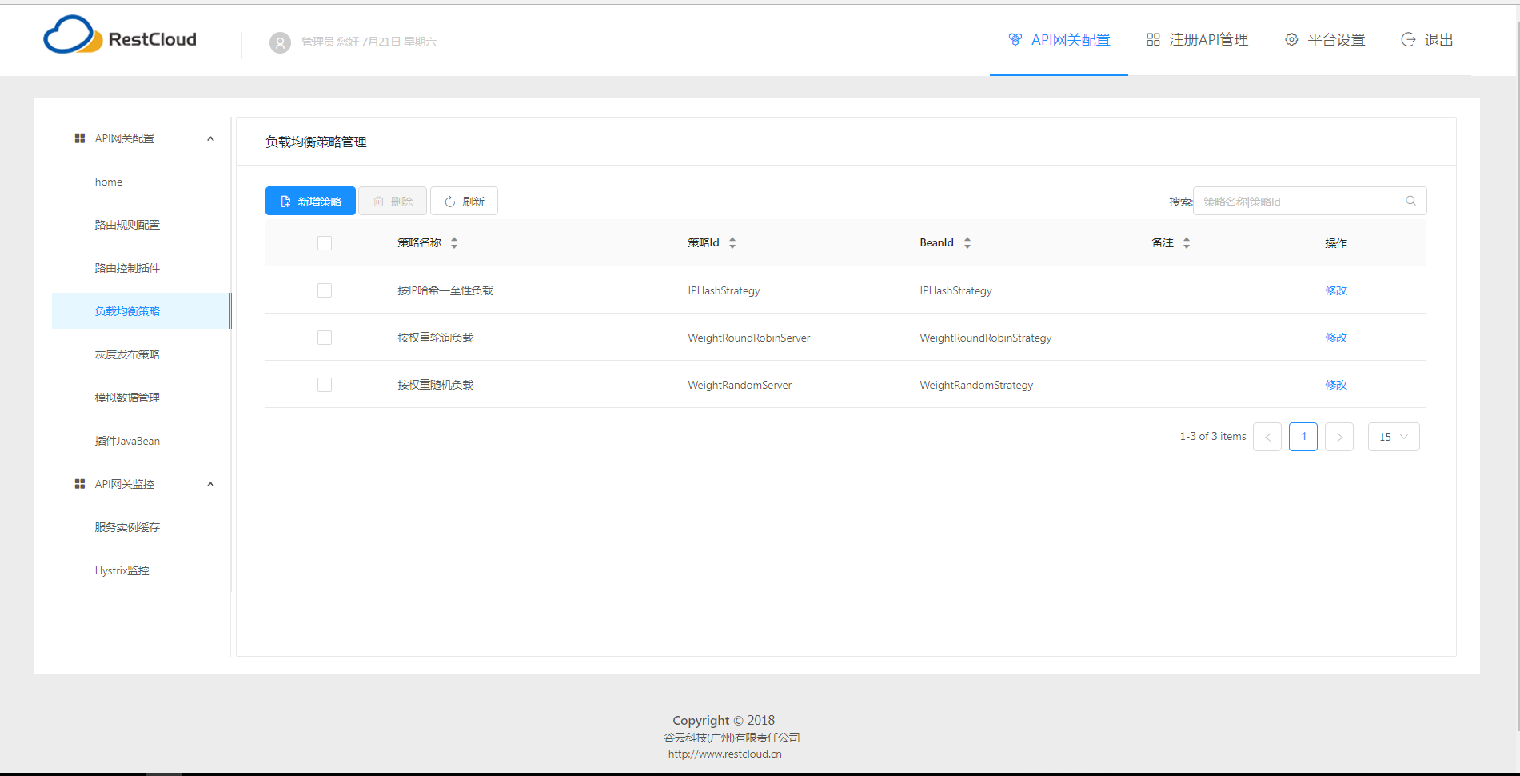Open the 路由规则配置 sidebar page
Screen dimensions: 1520x776
(127, 225)
